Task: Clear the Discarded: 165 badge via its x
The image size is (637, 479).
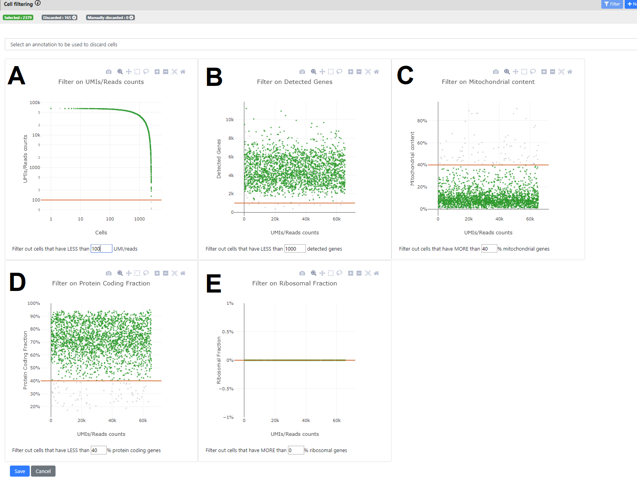Action: [x=74, y=17]
